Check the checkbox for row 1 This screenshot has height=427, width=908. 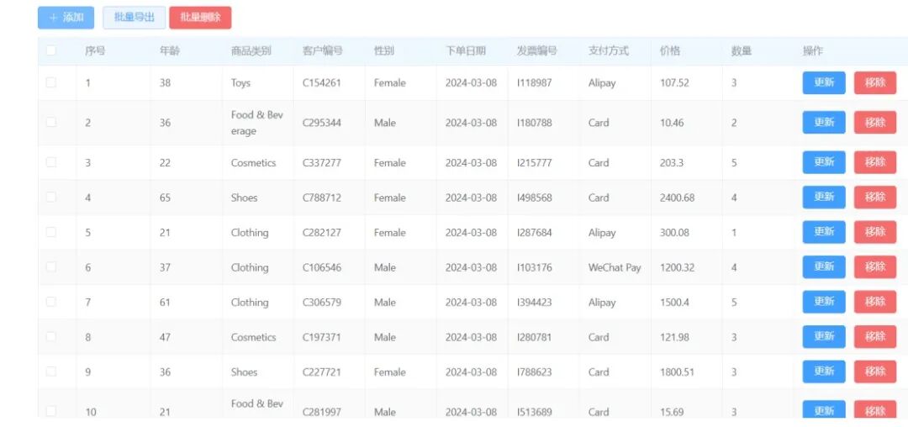[51, 82]
